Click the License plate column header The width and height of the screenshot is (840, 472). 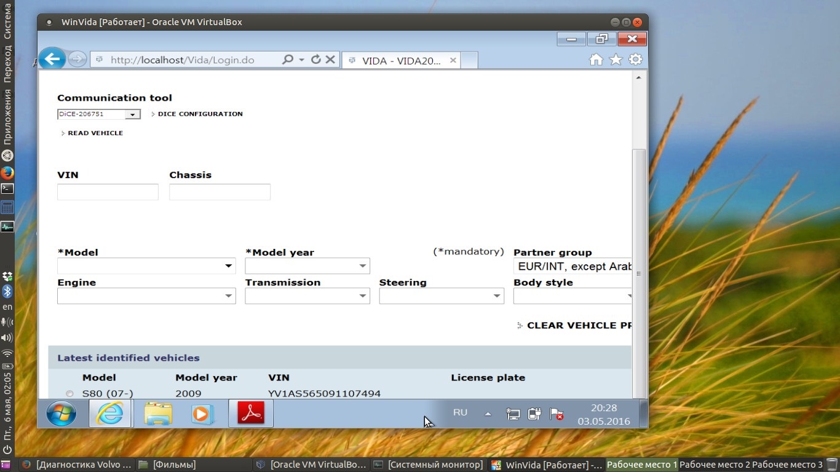[x=488, y=377]
